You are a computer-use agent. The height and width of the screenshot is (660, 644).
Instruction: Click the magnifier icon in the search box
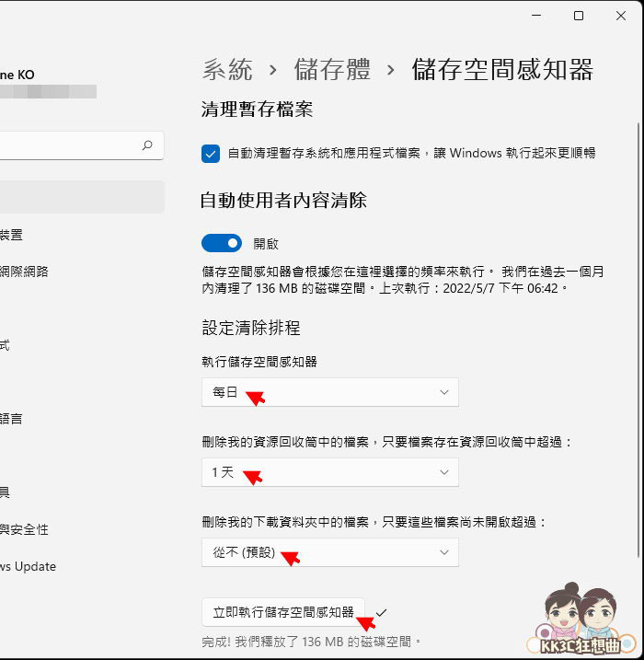147,145
